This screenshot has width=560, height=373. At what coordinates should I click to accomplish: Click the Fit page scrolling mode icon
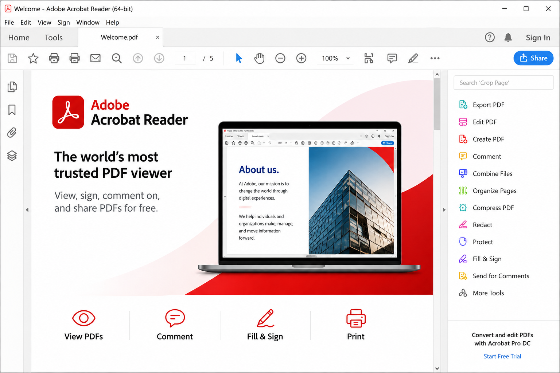point(369,58)
